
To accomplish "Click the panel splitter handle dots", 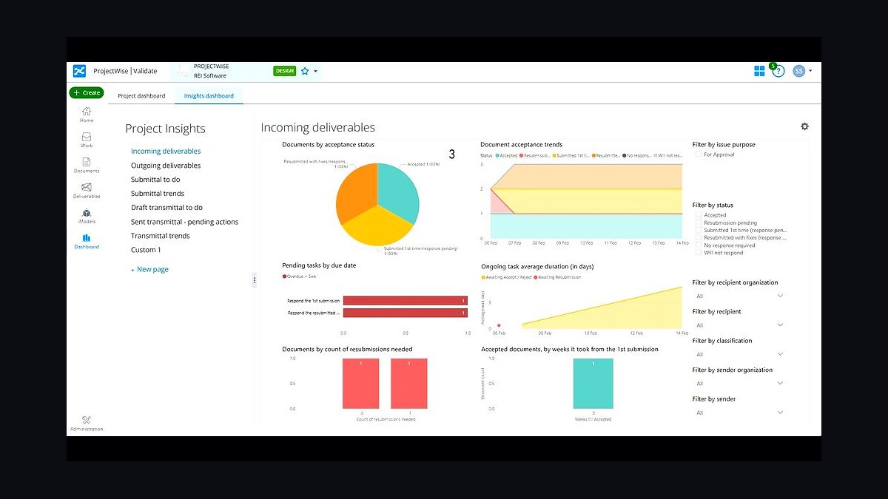I will [x=255, y=280].
